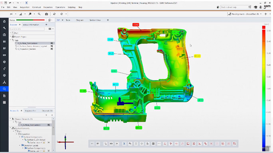
Task: Open the Inspection menu
Action: pyautogui.click(x=48, y=7)
